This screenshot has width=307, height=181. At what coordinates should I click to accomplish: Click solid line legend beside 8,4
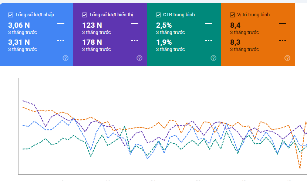283,24
